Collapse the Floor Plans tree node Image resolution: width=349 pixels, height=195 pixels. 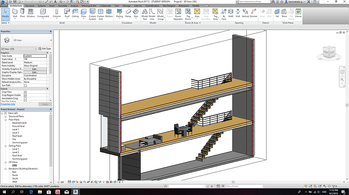6,120
